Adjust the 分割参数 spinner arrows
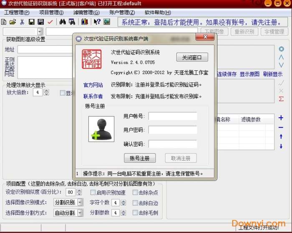Image resolution: width=292 pixels, height=233 pixels. [x=123, y=213]
